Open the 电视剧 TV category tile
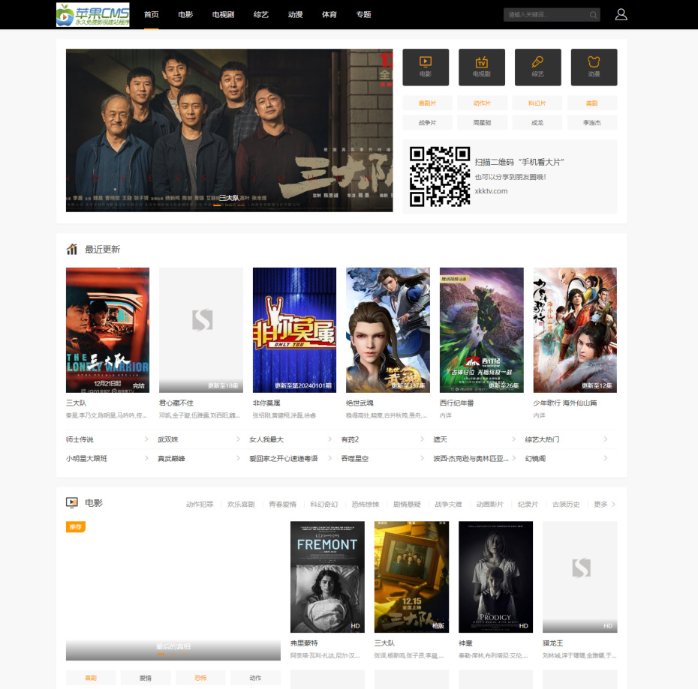Image resolution: width=698 pixels, height=689 pixels. (481, 67)
